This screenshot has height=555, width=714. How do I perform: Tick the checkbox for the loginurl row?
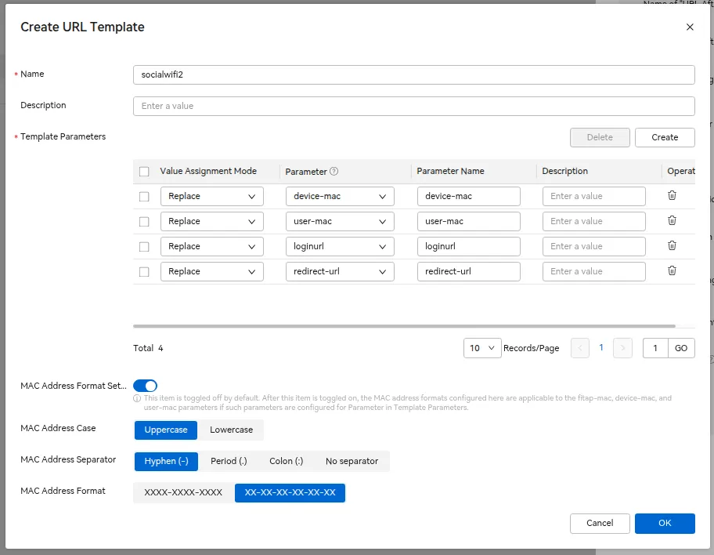[144, 246]
